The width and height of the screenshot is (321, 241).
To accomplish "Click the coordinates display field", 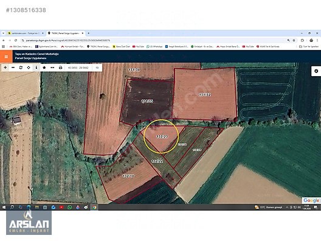I will [78, 68].
